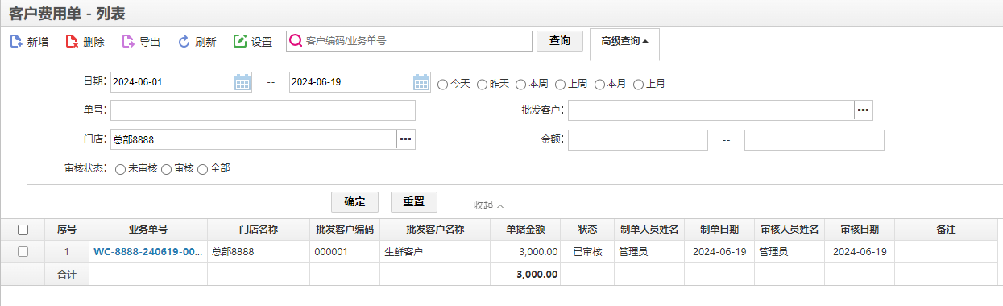Viewport: 1003px width, 306px height.
Task: Click the 刷新 refresh icon
Action: [184, 41]
